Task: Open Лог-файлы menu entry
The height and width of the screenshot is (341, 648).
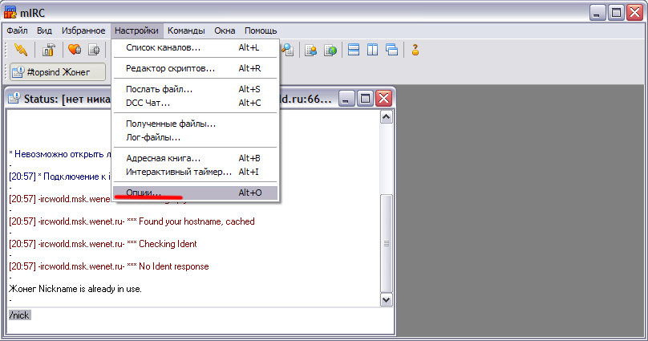Action: click(195, 137)
